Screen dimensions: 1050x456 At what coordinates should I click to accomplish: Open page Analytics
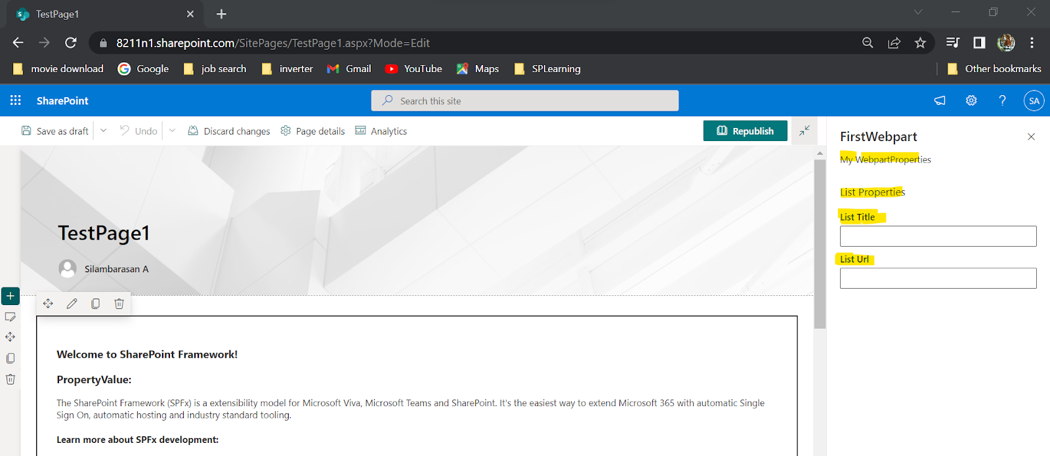tap(381, 131)
